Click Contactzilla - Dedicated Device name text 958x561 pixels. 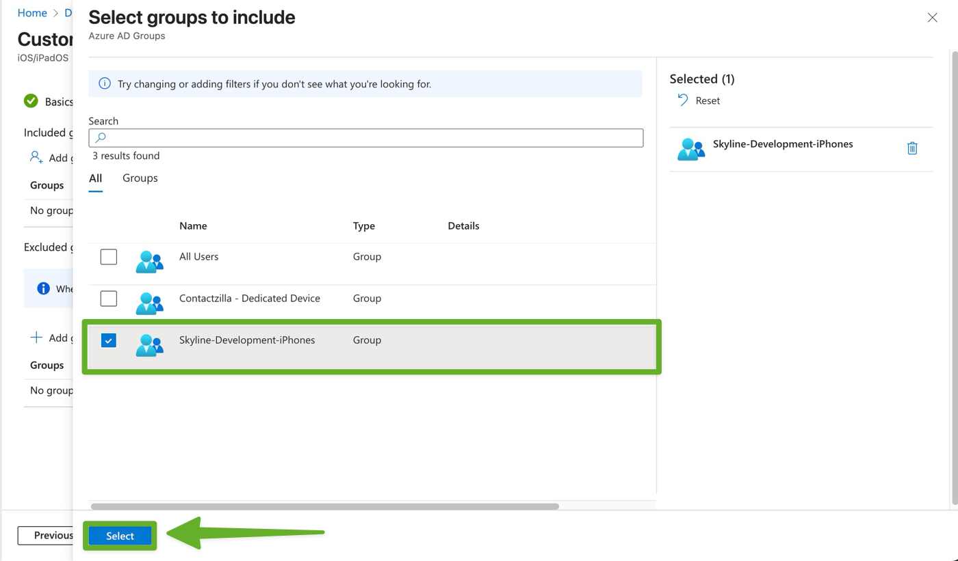click(250, 298)
